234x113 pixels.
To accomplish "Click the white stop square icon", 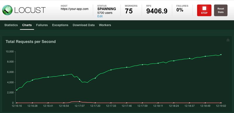I will click(204, 8).
